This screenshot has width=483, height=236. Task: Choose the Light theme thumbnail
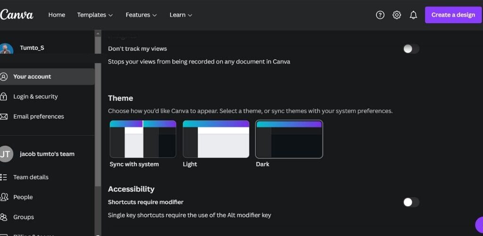(x=216, y=139)
